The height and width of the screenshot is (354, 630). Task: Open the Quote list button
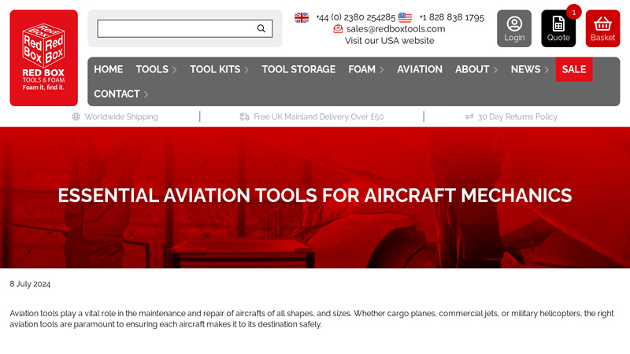(558, 28)
